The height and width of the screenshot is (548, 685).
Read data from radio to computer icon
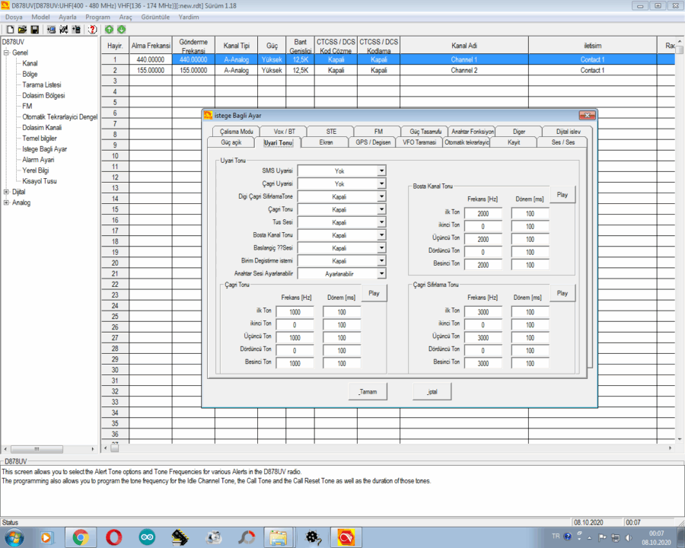coord(51,29)
